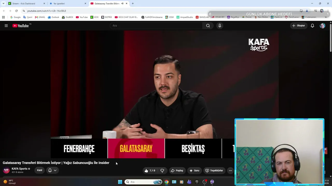Close the Yer işaretleri tab
The image size is (332, 186).
[85, 4]
